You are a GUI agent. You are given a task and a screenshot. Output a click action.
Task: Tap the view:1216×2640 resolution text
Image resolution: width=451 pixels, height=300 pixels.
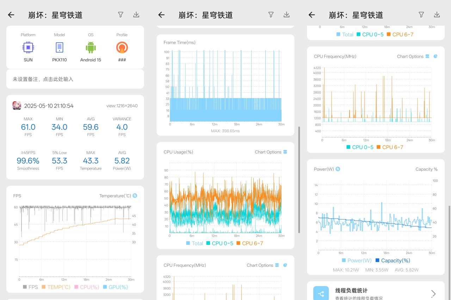[122, 106]
